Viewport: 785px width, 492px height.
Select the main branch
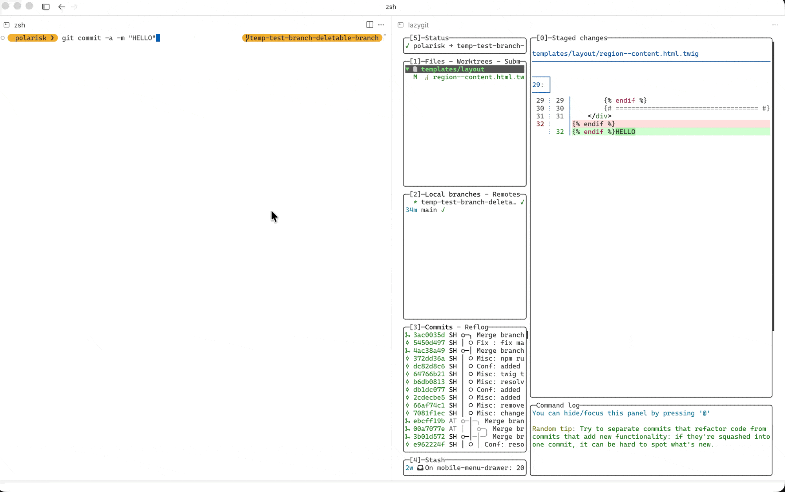[429, 210]
